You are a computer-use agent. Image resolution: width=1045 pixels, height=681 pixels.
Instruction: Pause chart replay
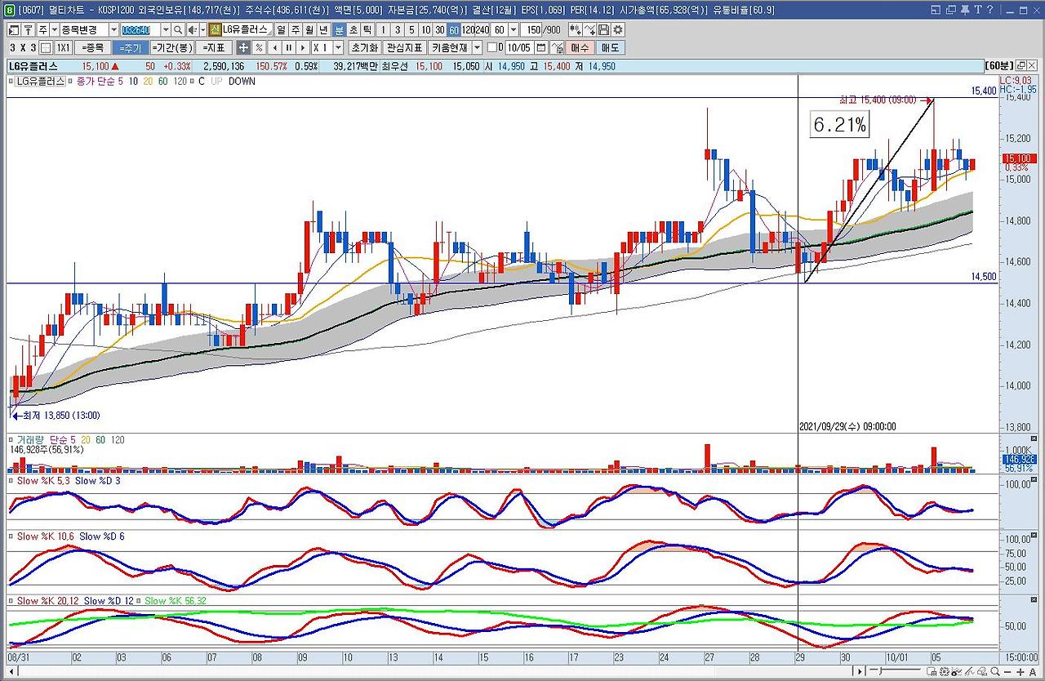click(289, 47)
